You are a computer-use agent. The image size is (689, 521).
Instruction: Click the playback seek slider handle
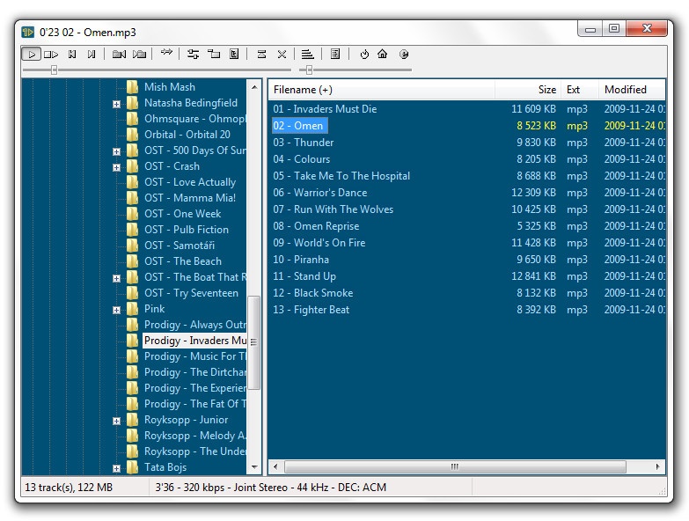click(x=54, y=70)
